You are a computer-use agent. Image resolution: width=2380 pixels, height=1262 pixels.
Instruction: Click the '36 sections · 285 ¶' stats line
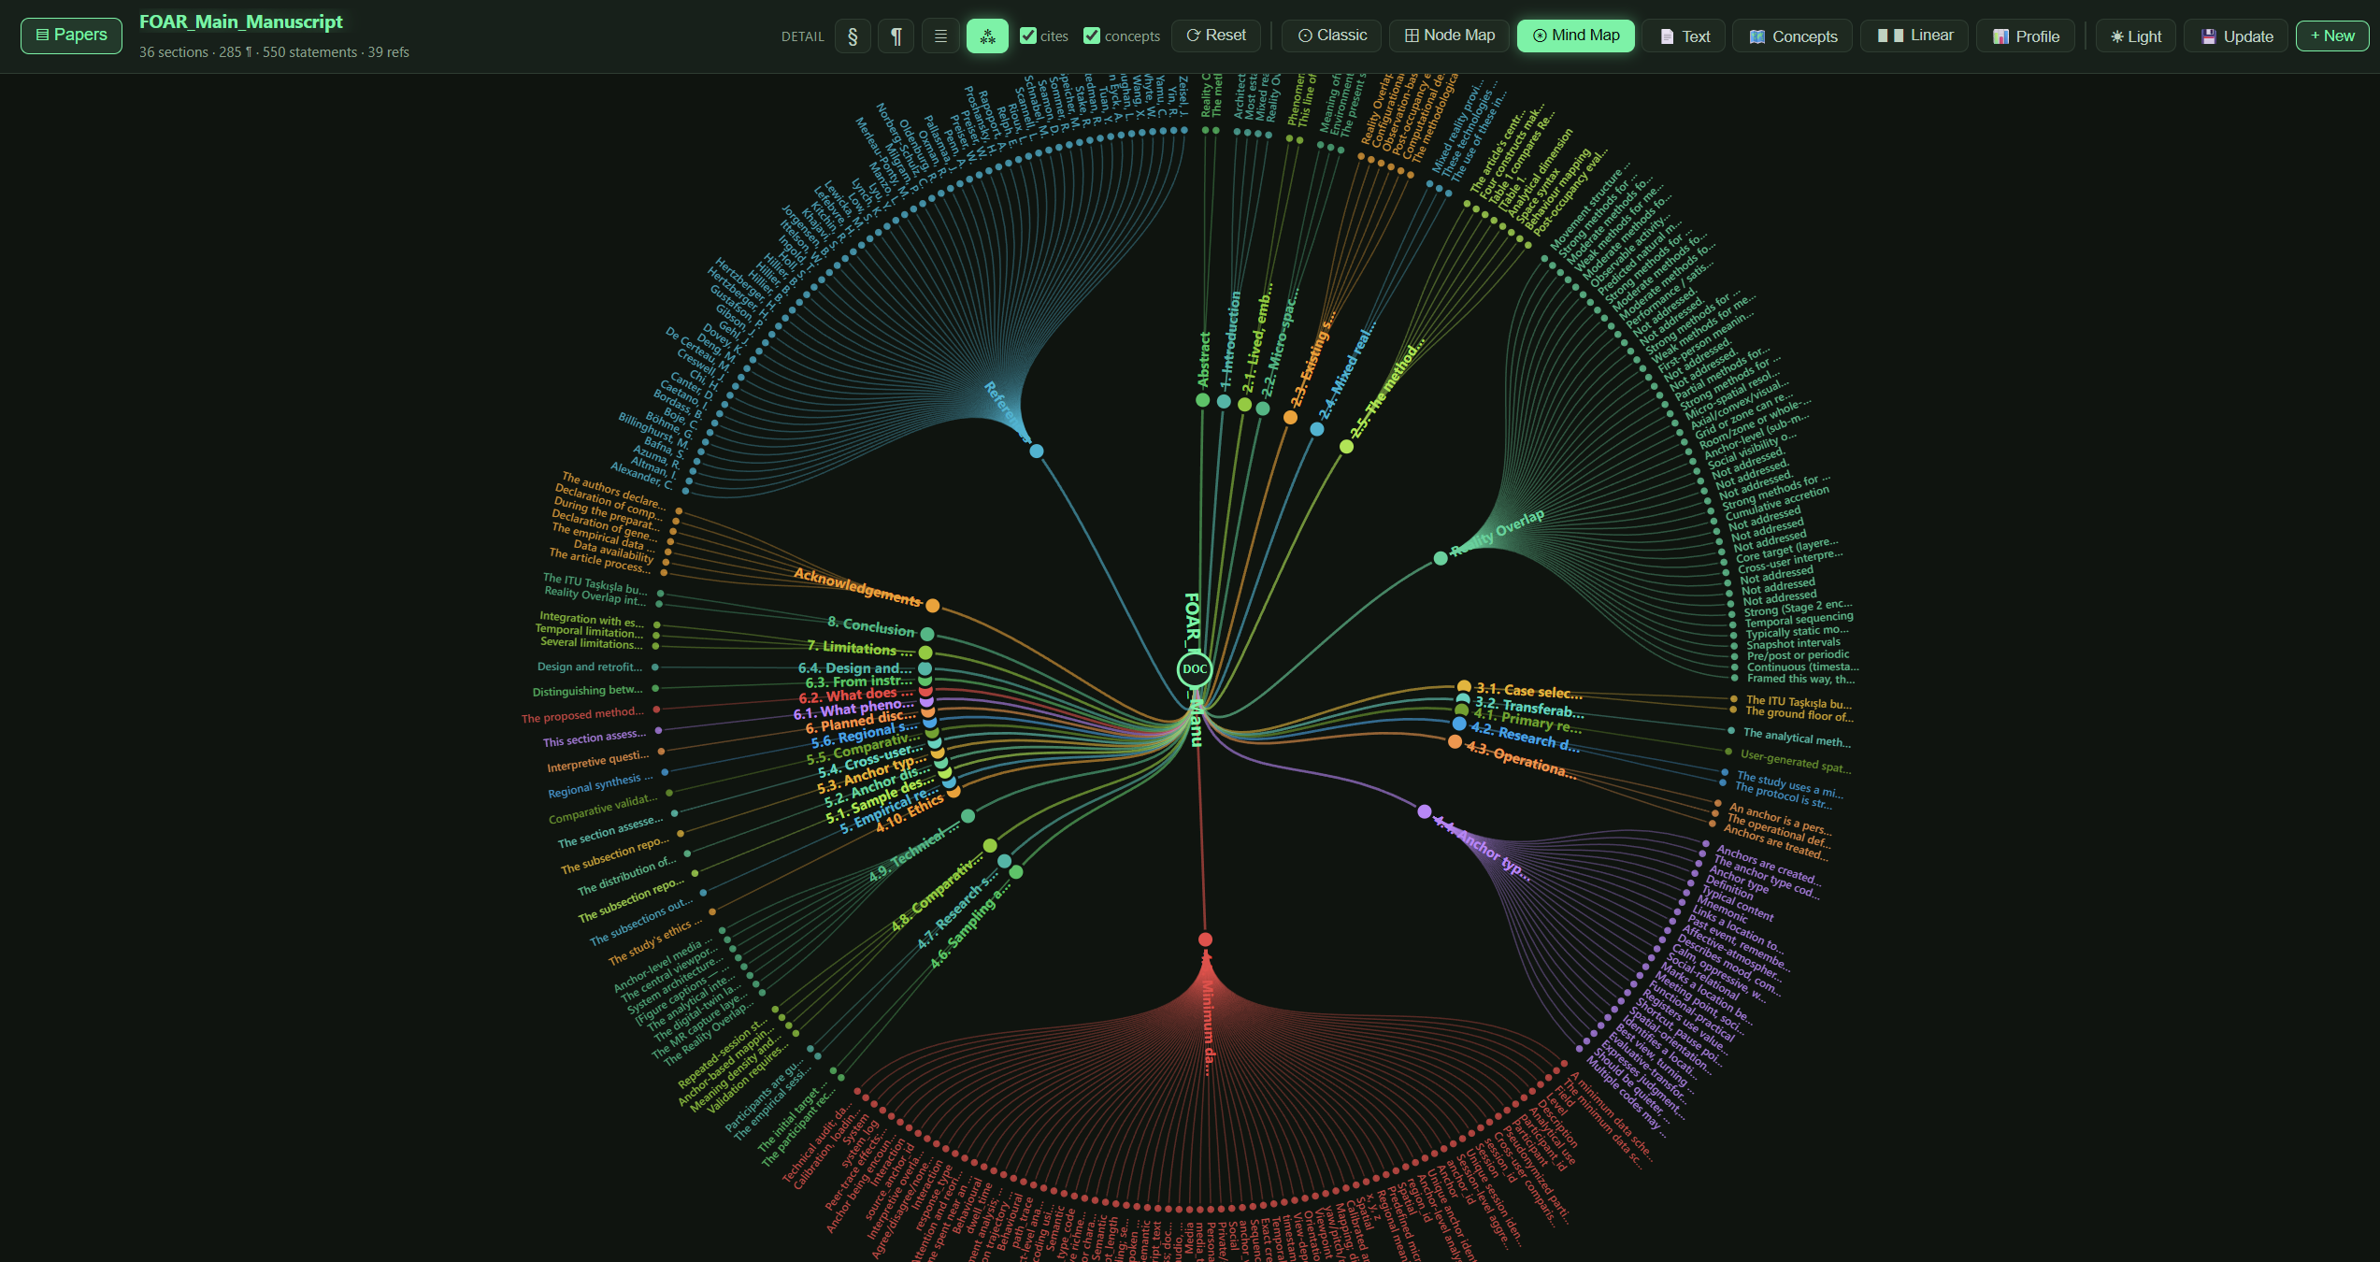[x=274, y=52]
